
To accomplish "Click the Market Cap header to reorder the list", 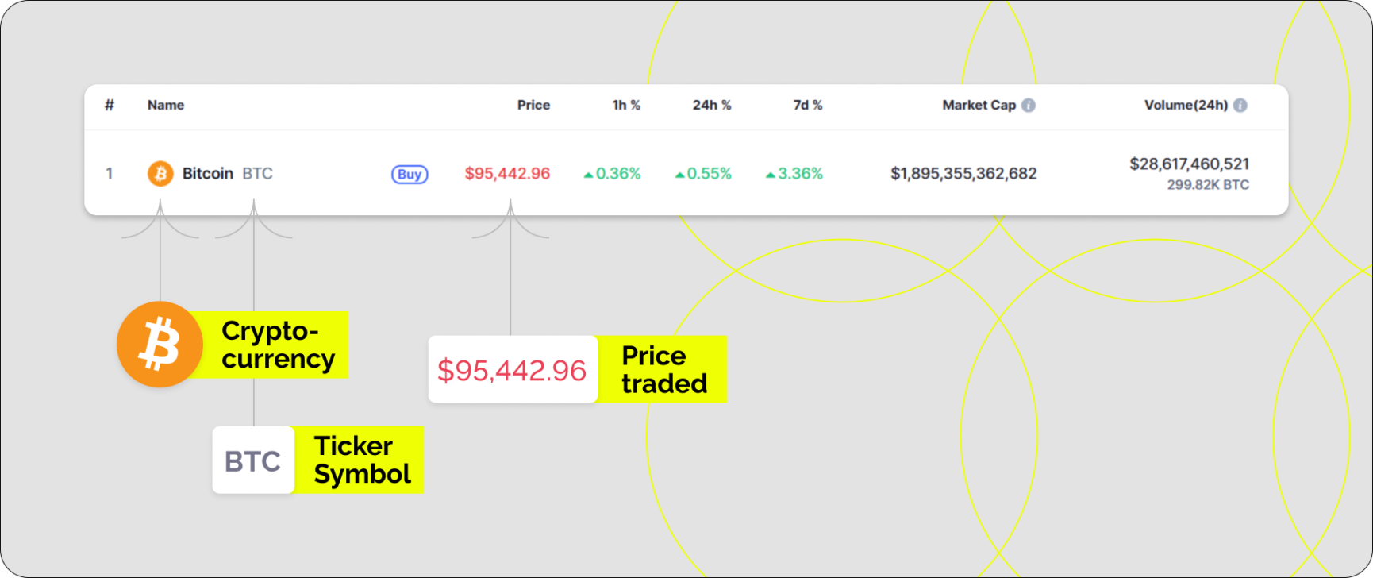I will click(x=979, y=104).
